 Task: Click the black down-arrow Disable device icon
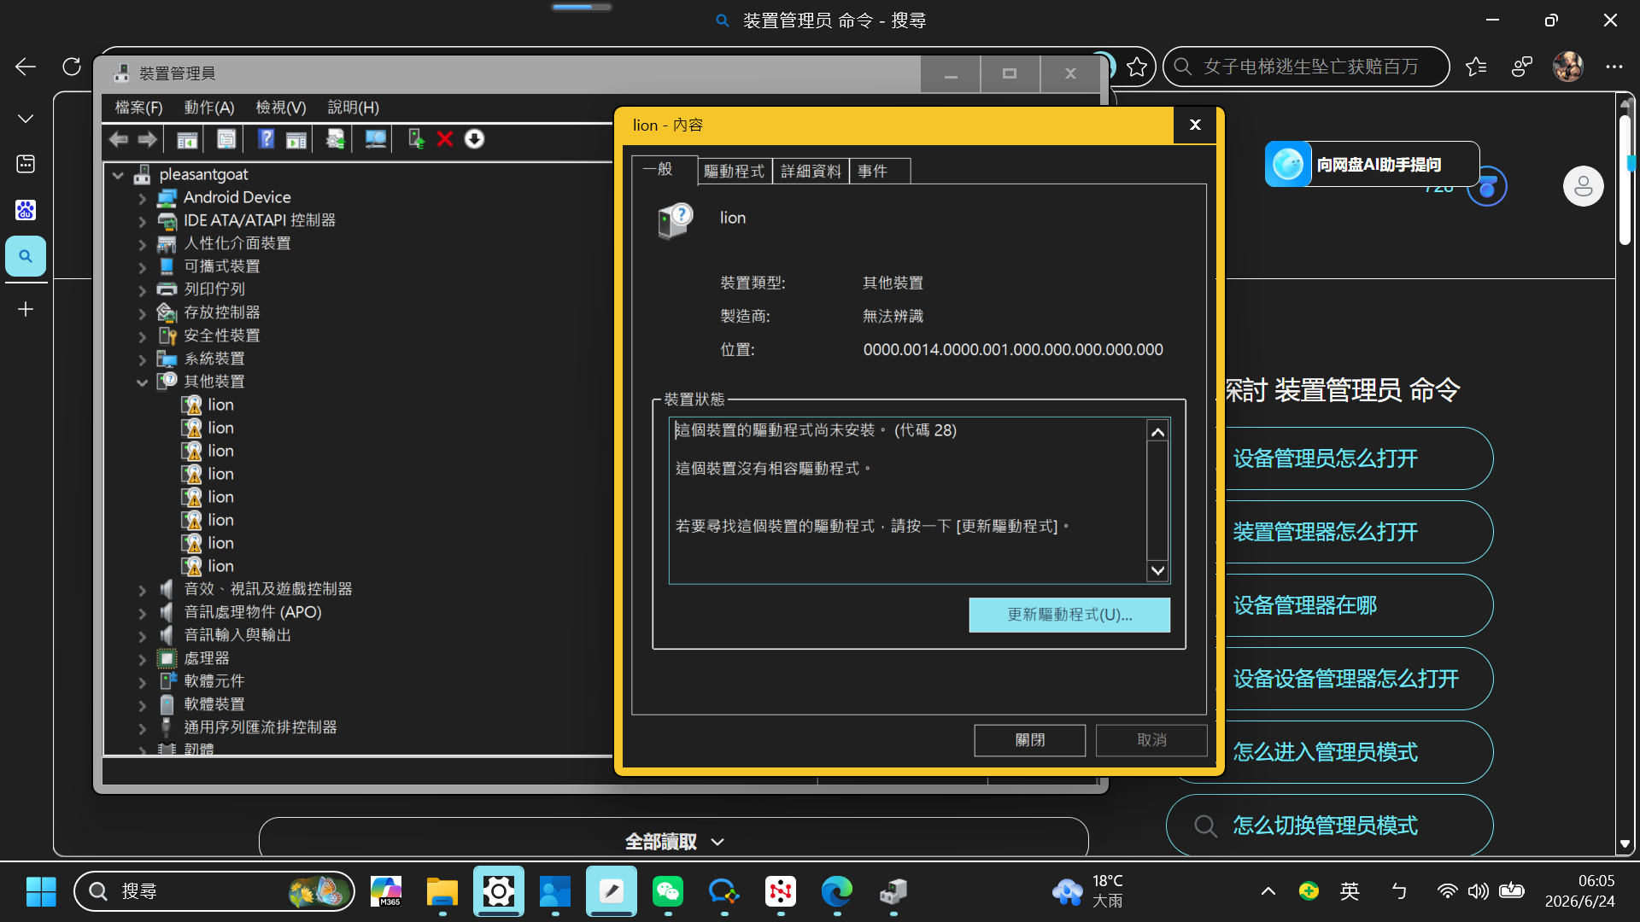[474, 139]
